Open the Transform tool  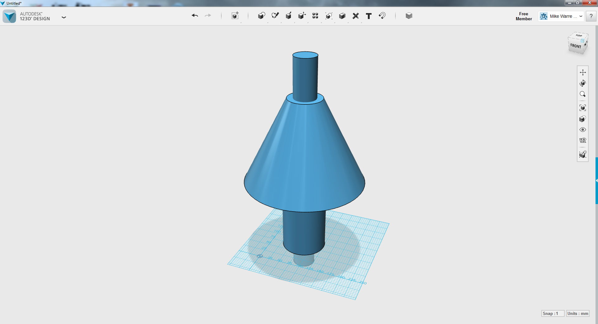click(x=235, y=16)
